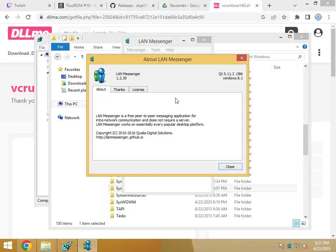Click the Tasks folder icon

click(112, 216)
